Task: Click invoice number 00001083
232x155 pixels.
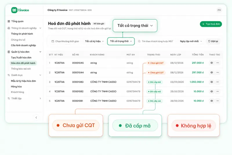Action: (x=78, y=82)
